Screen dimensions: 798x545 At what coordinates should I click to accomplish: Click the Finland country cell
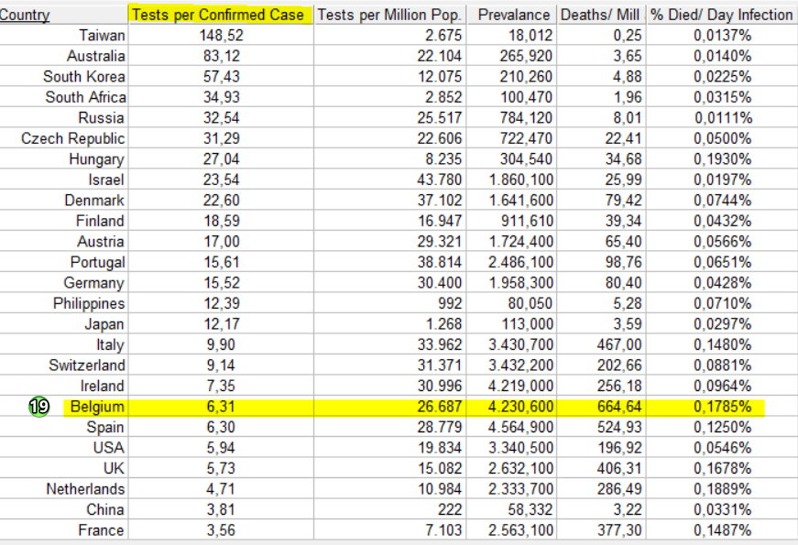pos(100,221)
